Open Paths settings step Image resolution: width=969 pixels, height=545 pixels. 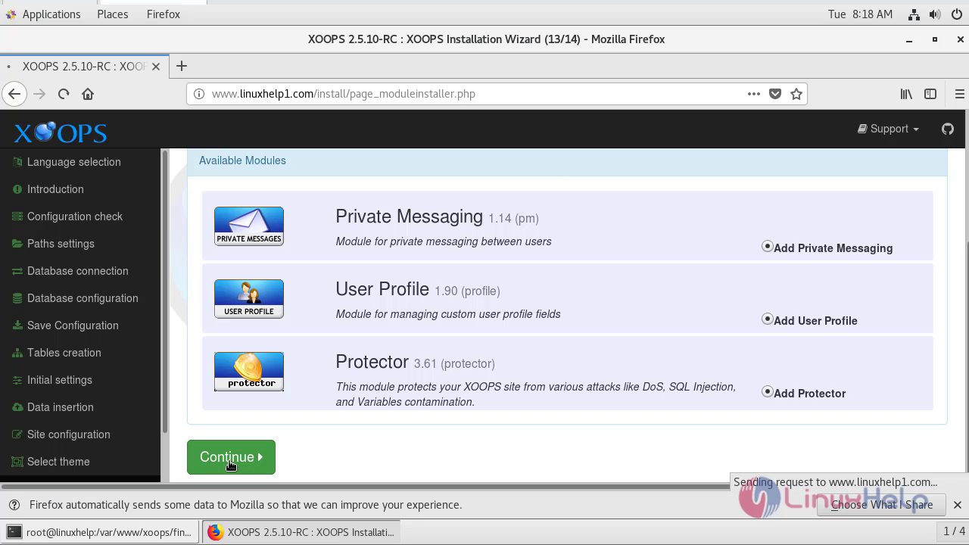(x=61, y=244)
